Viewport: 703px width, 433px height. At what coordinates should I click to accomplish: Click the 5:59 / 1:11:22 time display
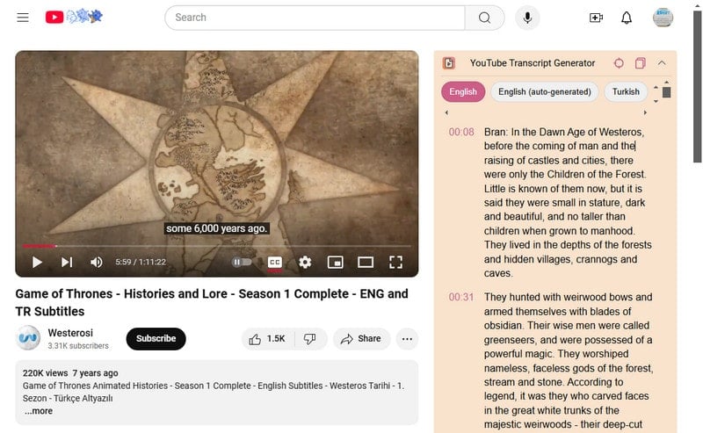click(141, 263)
